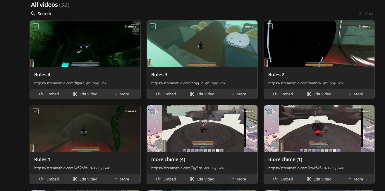The width and height of the screenshot is (385, 191).
Task: Click the embed code icon for Rules 4
Action: tap(41, 94)
